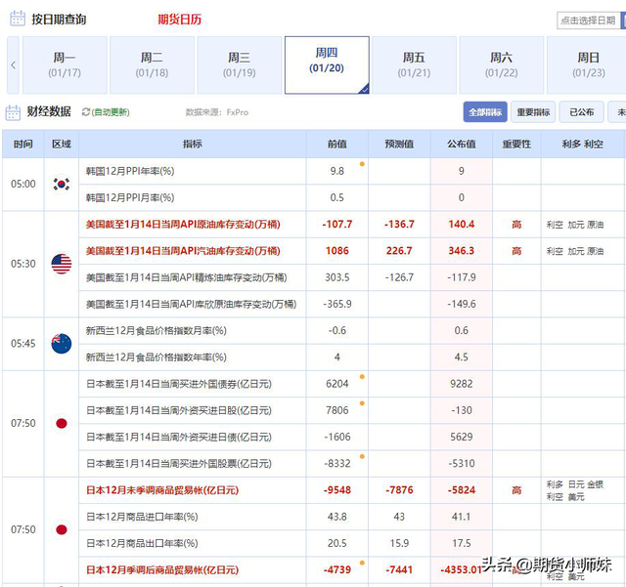The image size is (626, 587).
Task: Click the 预测值 column header
Action: pyautogui.click(x=399, y=144)
